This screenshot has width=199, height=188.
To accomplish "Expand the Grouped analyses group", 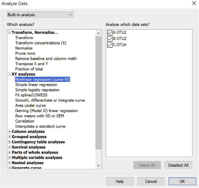I will pos(10,137).
